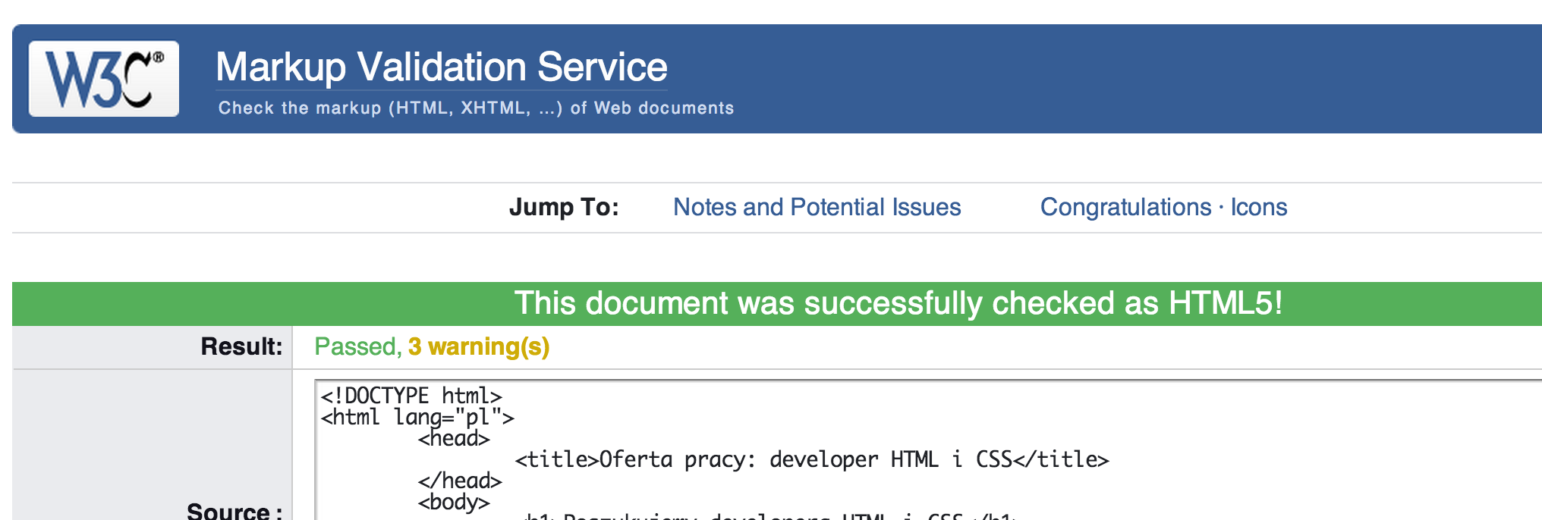Place cursor on the html lang="pl" line
Image resolution: width=1542 pixels, height=520 pixels.
[x=417, y=417]
